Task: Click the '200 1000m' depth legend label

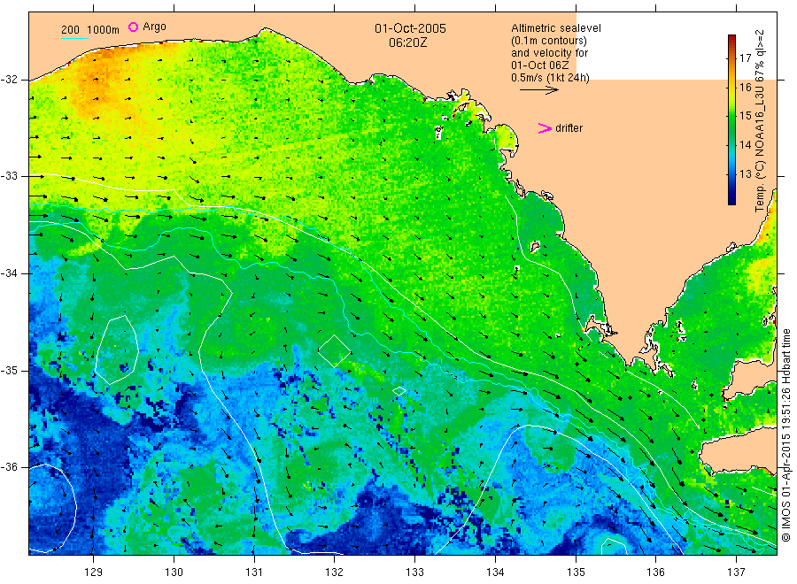Action: (x=90, y=30)
